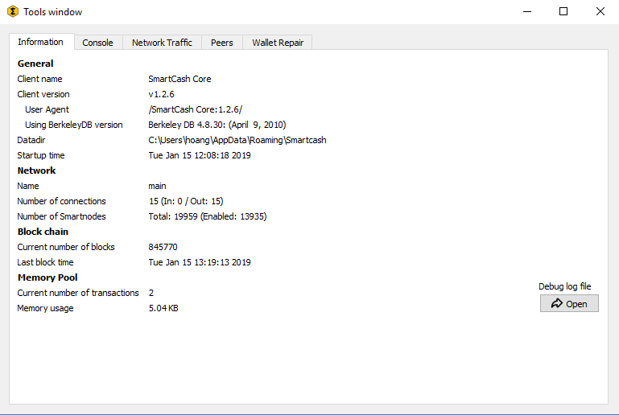Switch to the Console tab
Image resolution: width=619 pixels, height=415 pixels.
tap(97, 43)
